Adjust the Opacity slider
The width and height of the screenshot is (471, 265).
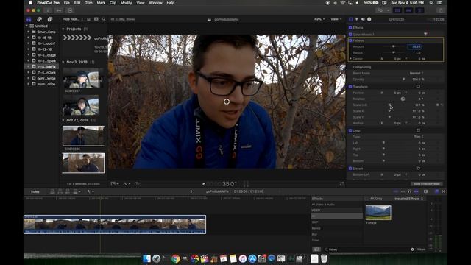(403, 79)
